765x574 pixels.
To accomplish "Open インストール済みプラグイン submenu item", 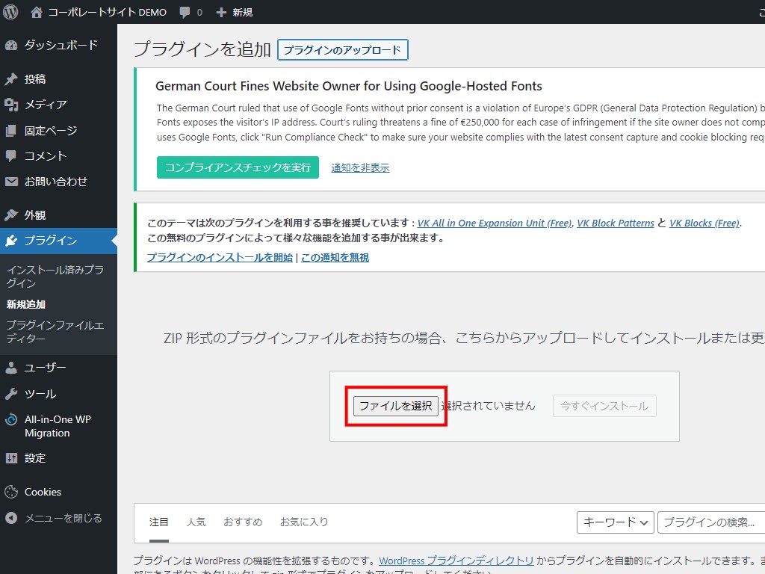I will coord(55,277).
